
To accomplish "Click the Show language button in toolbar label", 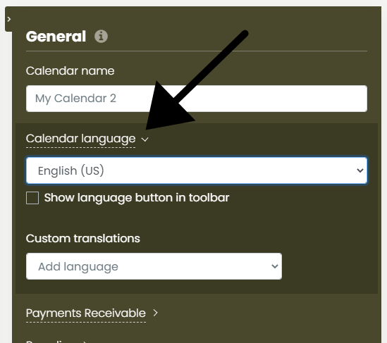I will coord(137,198).
